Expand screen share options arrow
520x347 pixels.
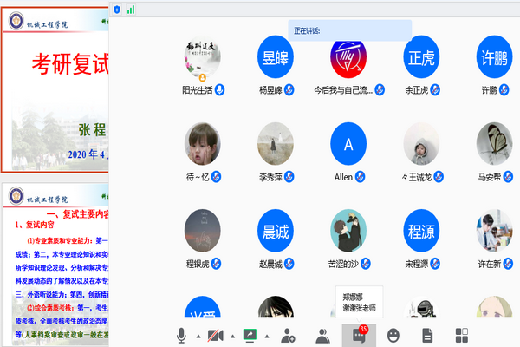268,336
